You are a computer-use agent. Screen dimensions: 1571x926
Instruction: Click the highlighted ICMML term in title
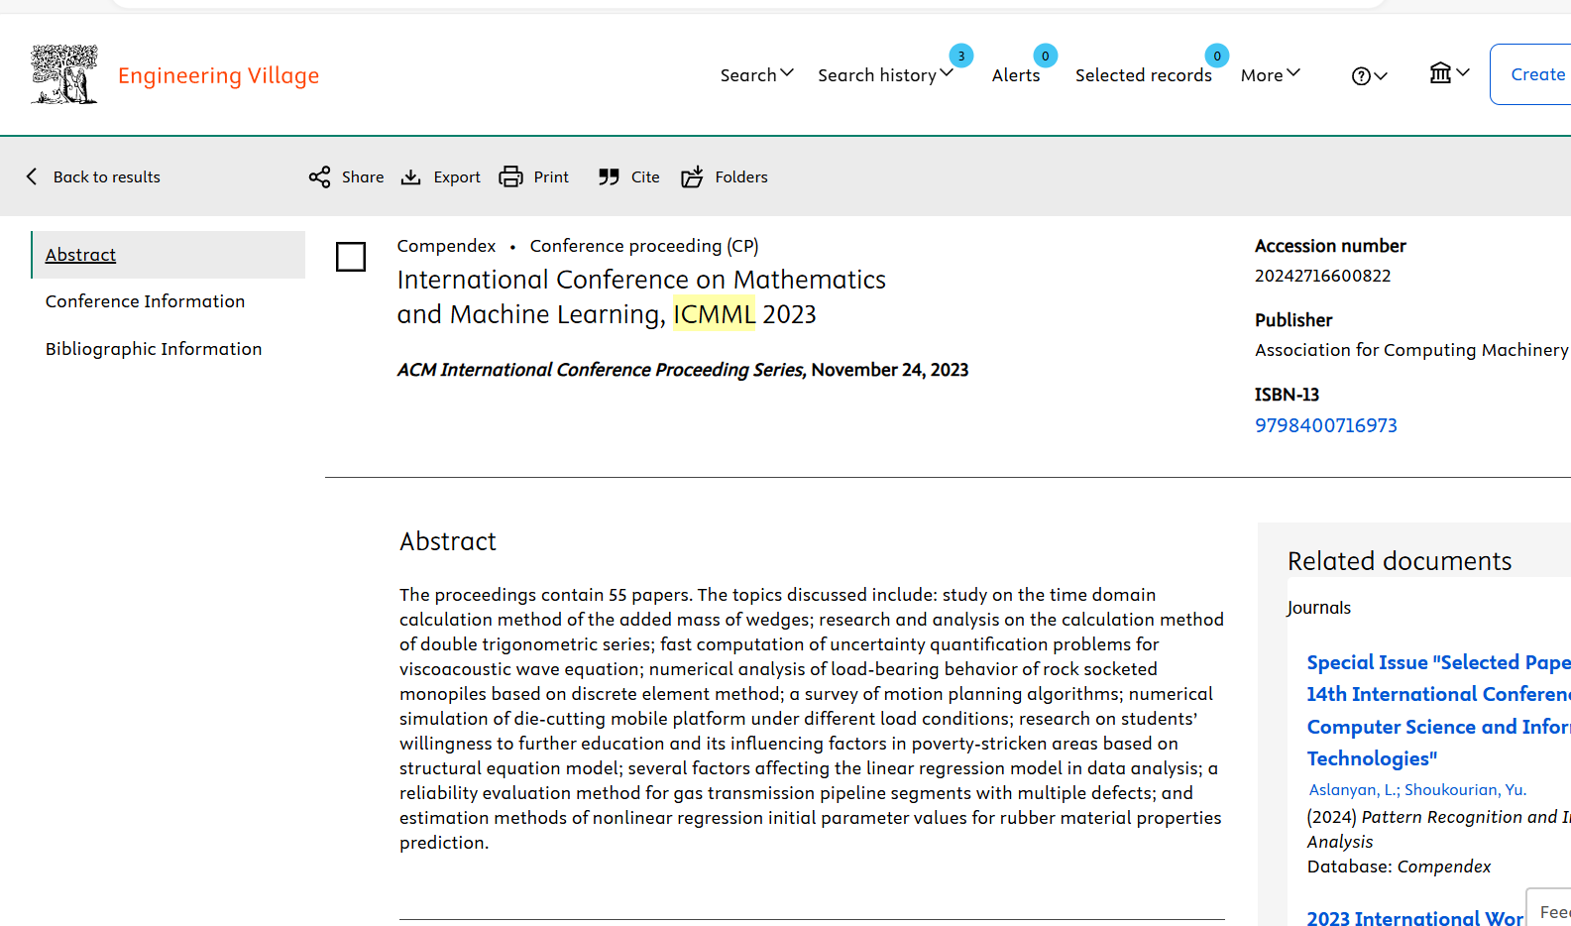pos(714,314)
